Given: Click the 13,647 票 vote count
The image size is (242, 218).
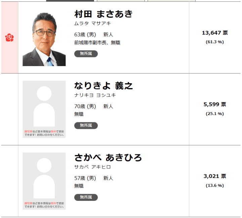Looking at the screenshot, I should coord(215,33).
